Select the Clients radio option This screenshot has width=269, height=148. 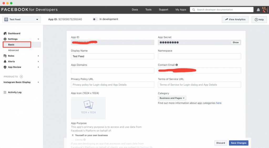click(73, 140)
